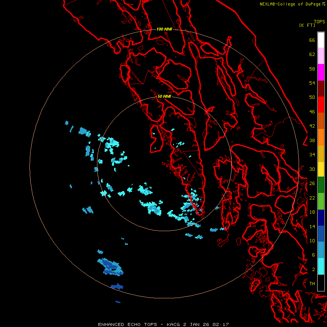
Task: Click the KACG radar station identifier
Action: pyautogui.click(x=174, y=324)
